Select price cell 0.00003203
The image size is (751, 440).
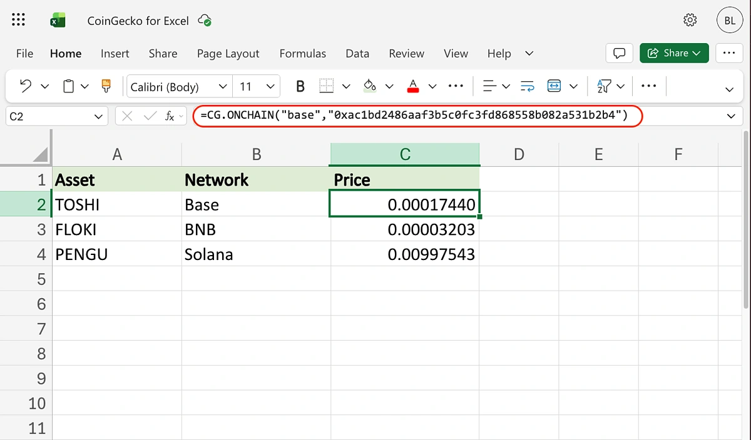[405, 229]
